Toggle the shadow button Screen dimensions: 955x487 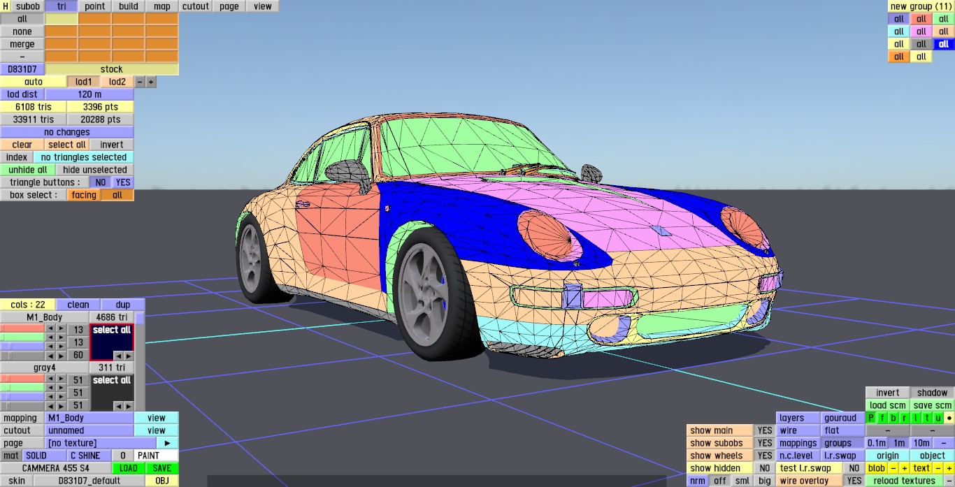pyautogui.click(x=932, y=393)
